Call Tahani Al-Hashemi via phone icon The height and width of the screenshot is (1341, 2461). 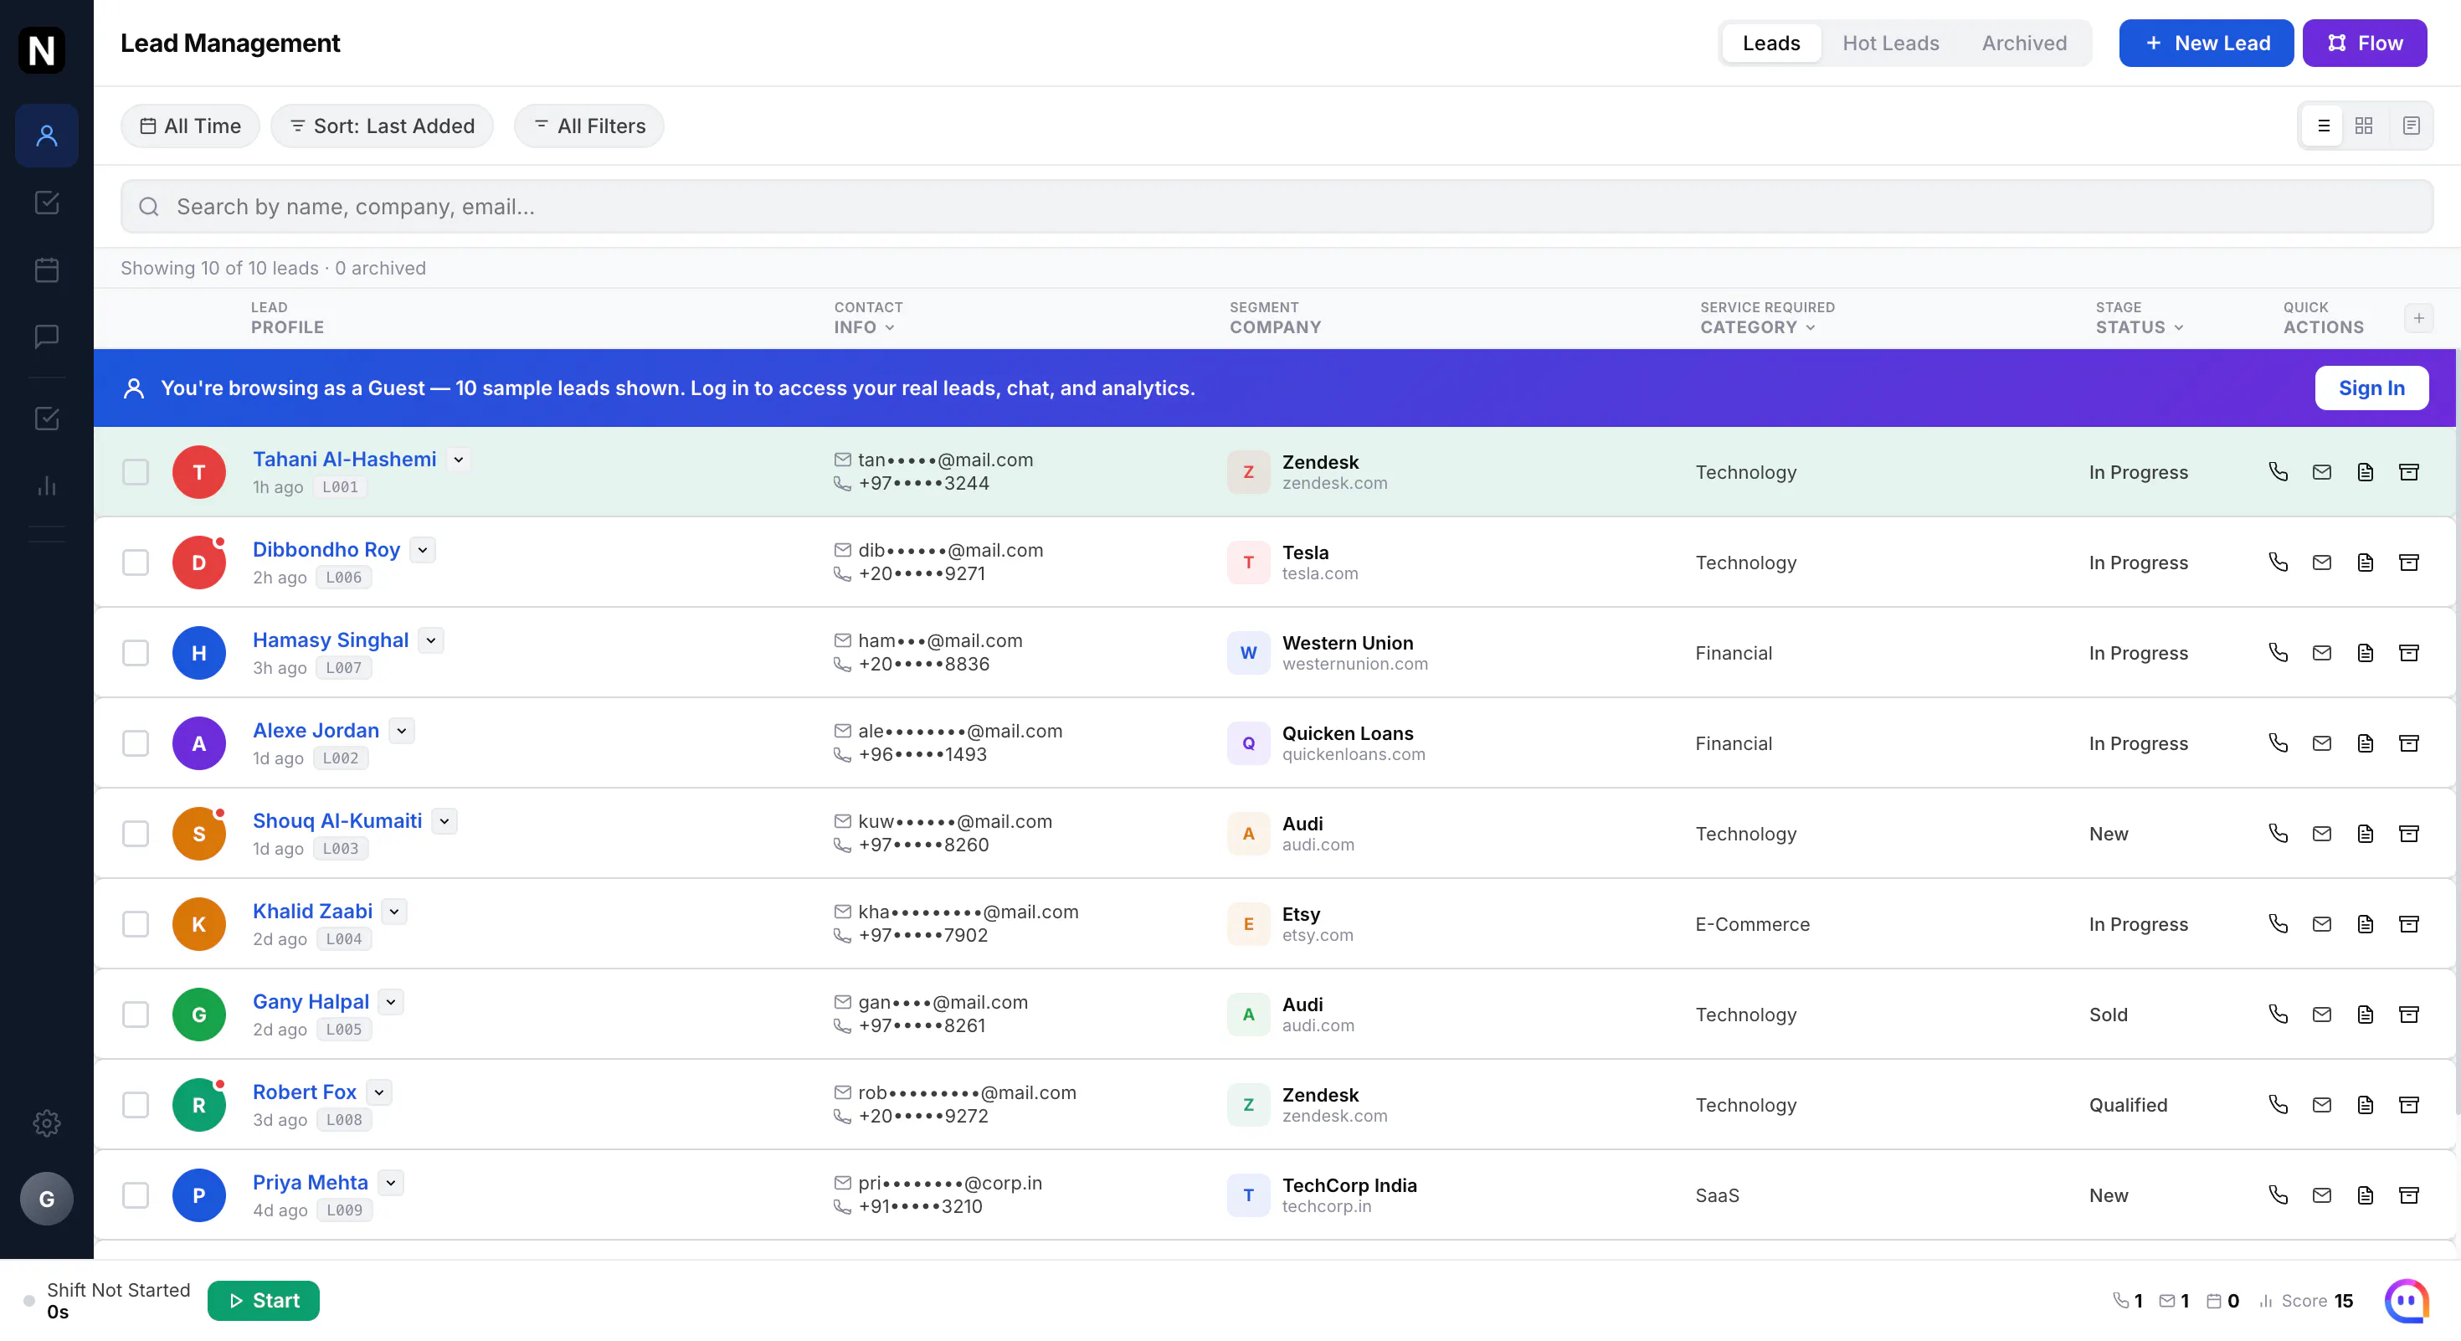(x=2279, y=472)
